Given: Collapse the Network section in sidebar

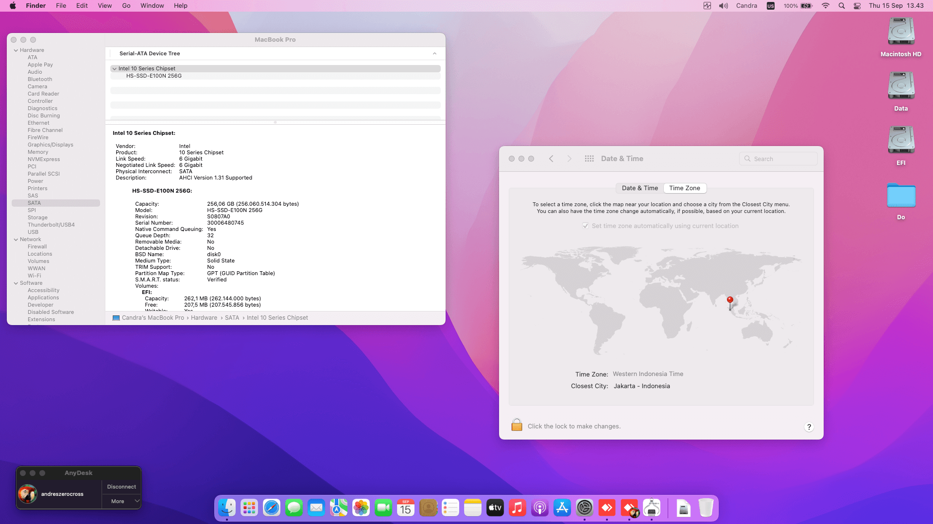Looking at the screenshot, I should [x=16, y=240].
